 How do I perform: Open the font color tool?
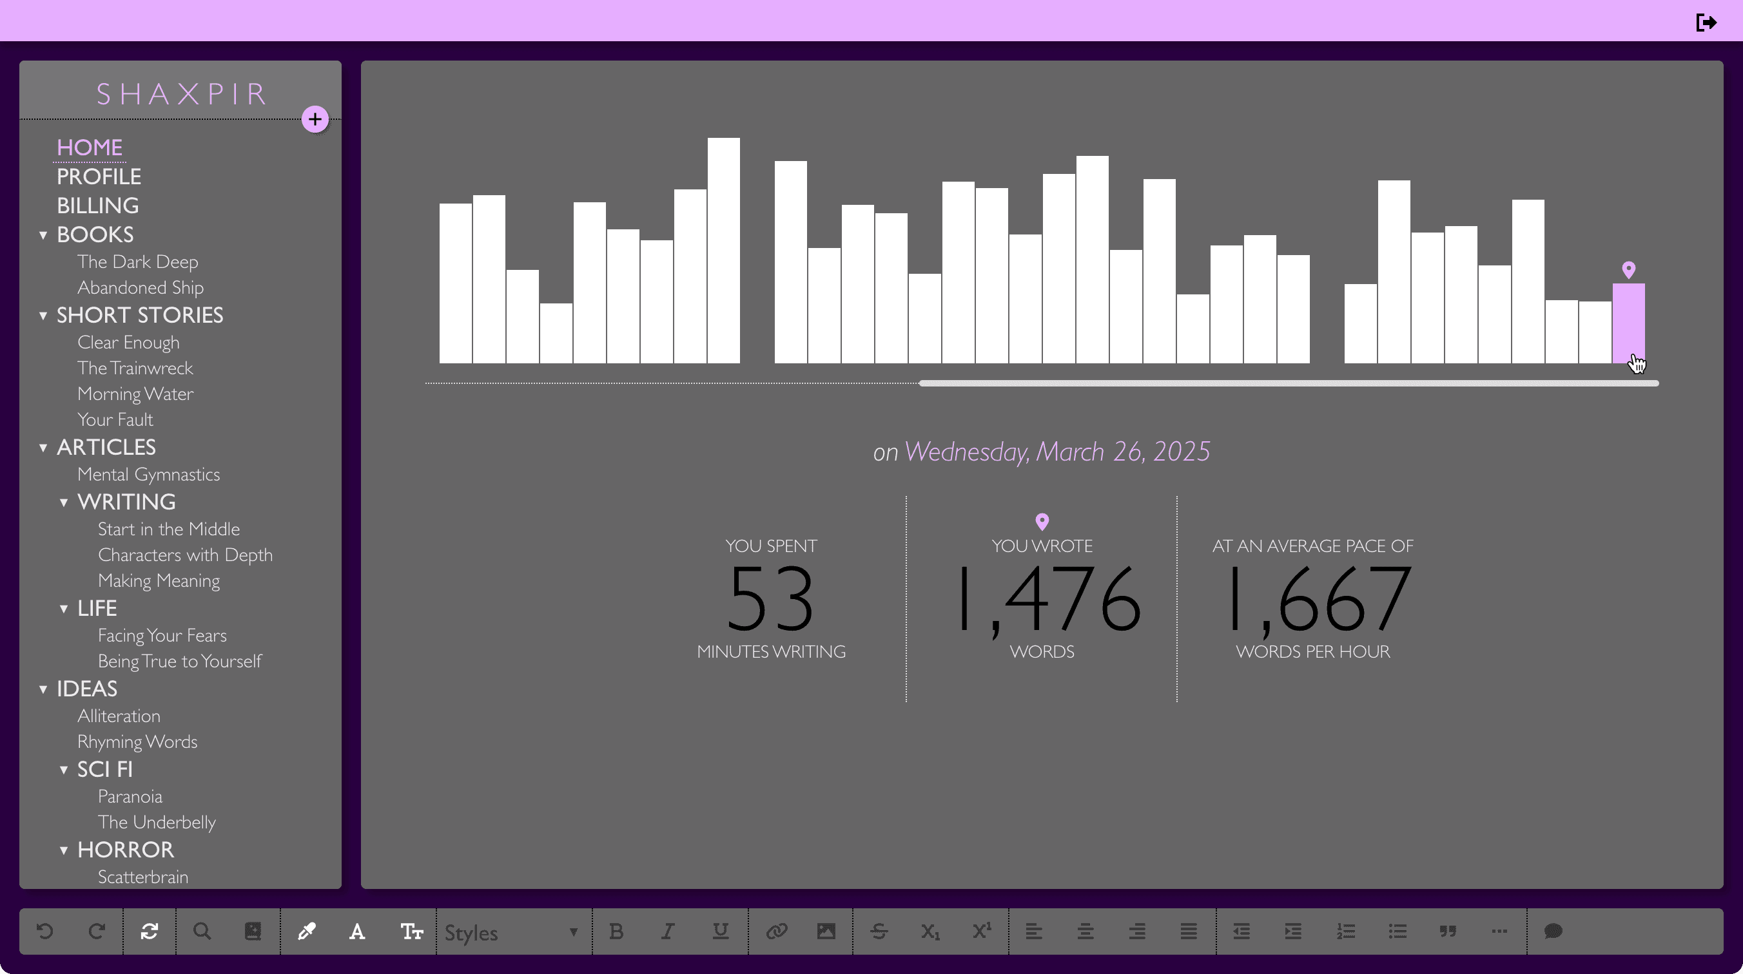357,931
